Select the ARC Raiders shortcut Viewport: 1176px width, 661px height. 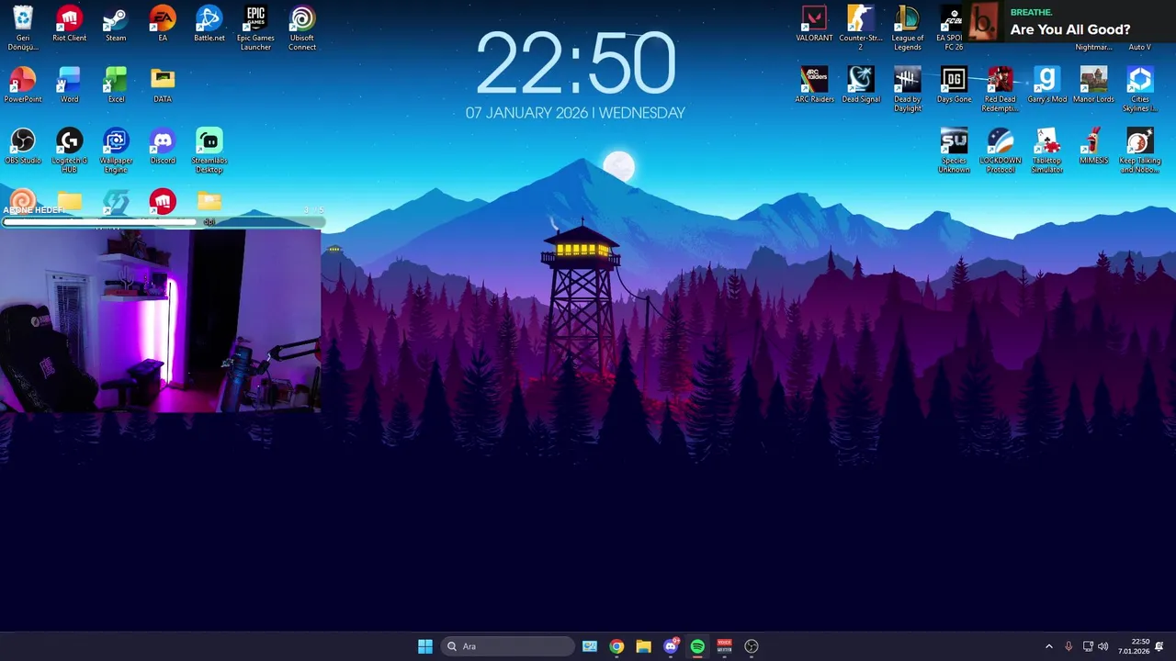pyautogui.click(x=814, y=84)
